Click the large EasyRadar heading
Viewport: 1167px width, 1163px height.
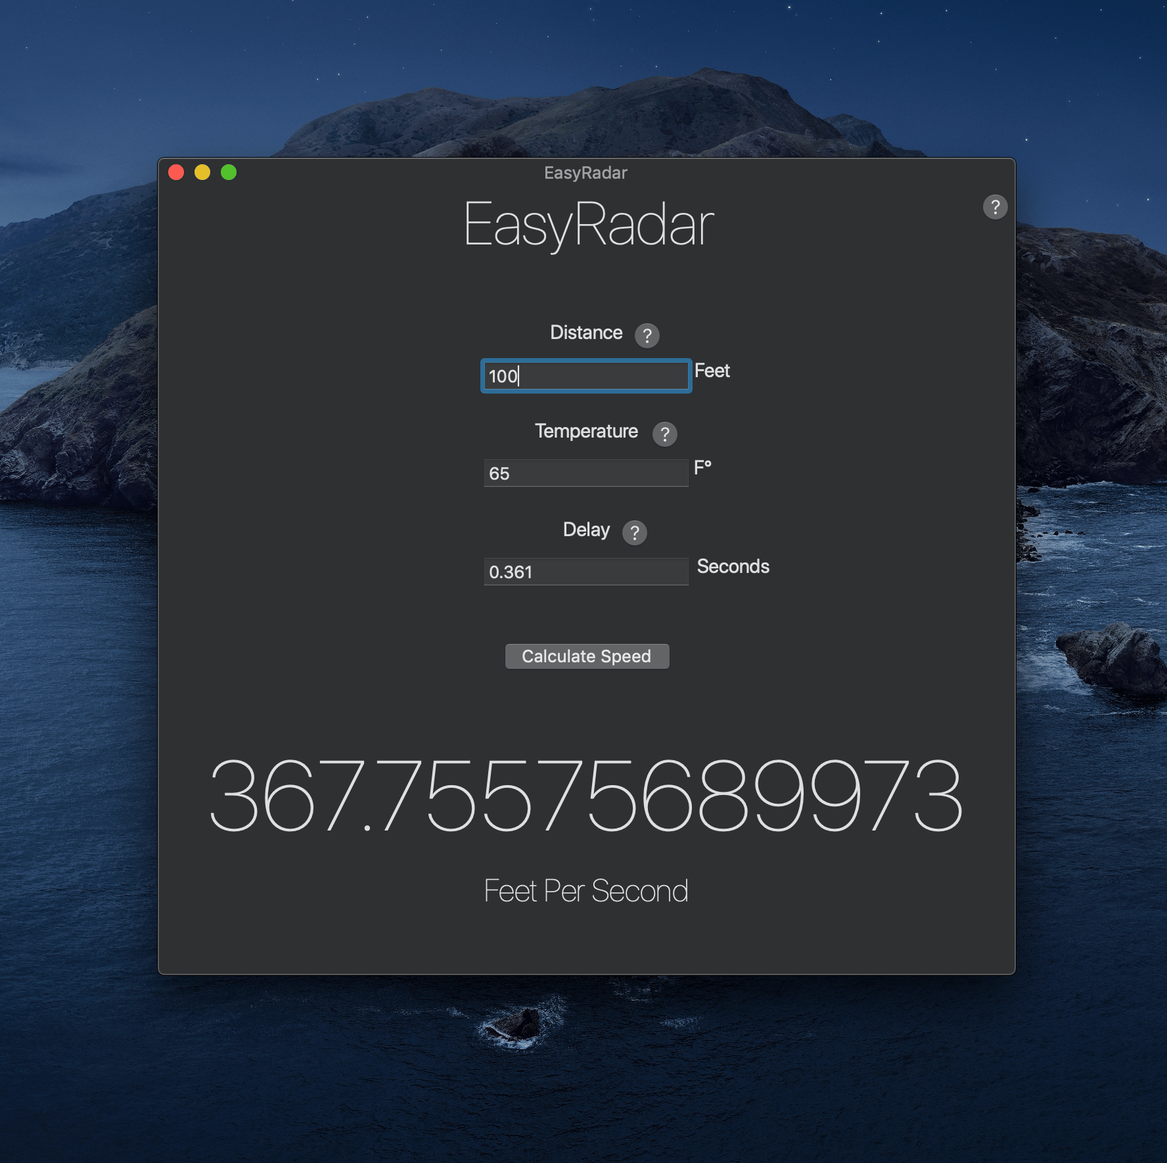587,225
